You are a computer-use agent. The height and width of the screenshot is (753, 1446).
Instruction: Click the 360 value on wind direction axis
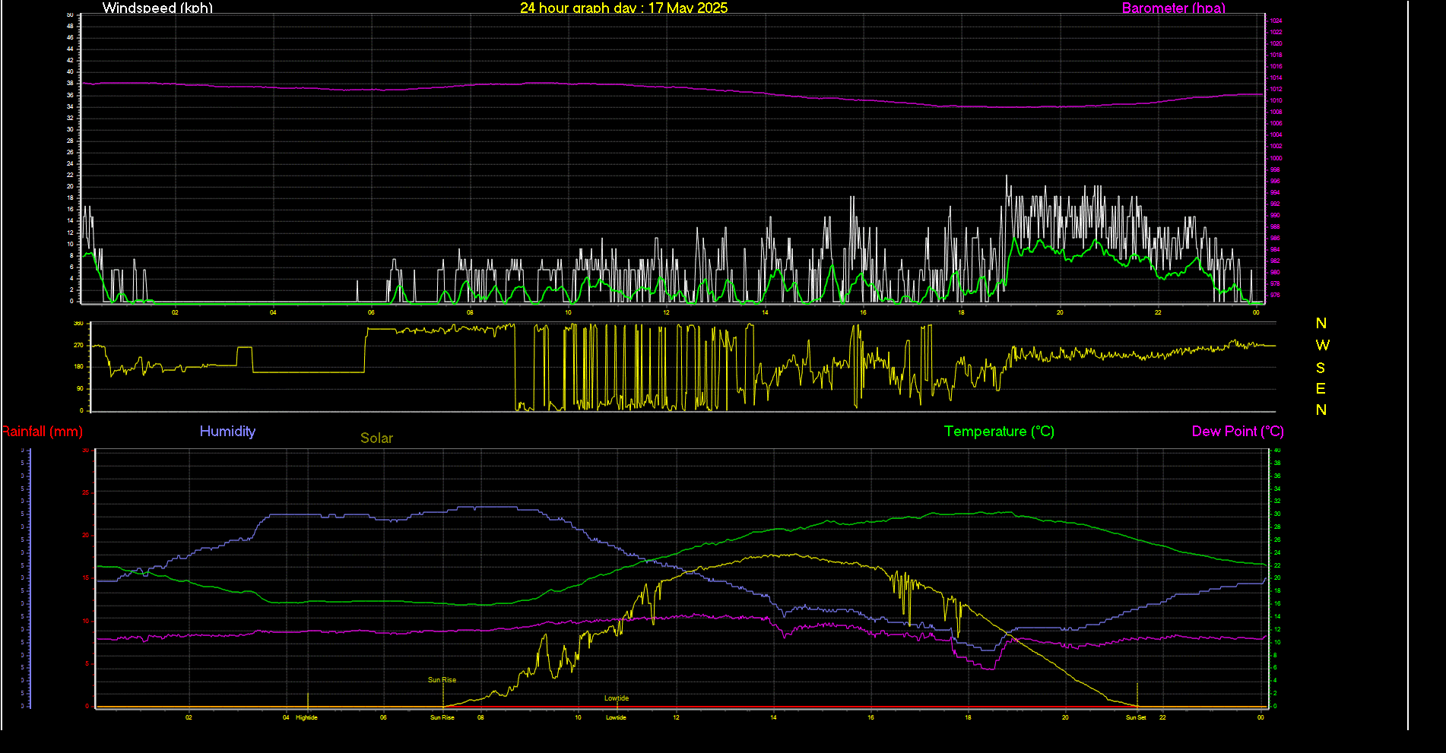pyautogui.click(x=78, y=324)
